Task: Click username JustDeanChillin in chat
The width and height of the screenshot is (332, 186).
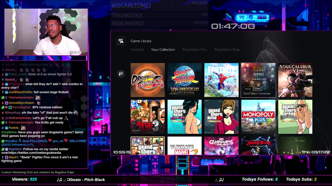Action: 20,92
